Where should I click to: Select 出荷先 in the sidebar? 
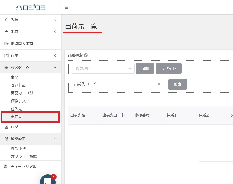pyautogui.click(x=16, y=117)
